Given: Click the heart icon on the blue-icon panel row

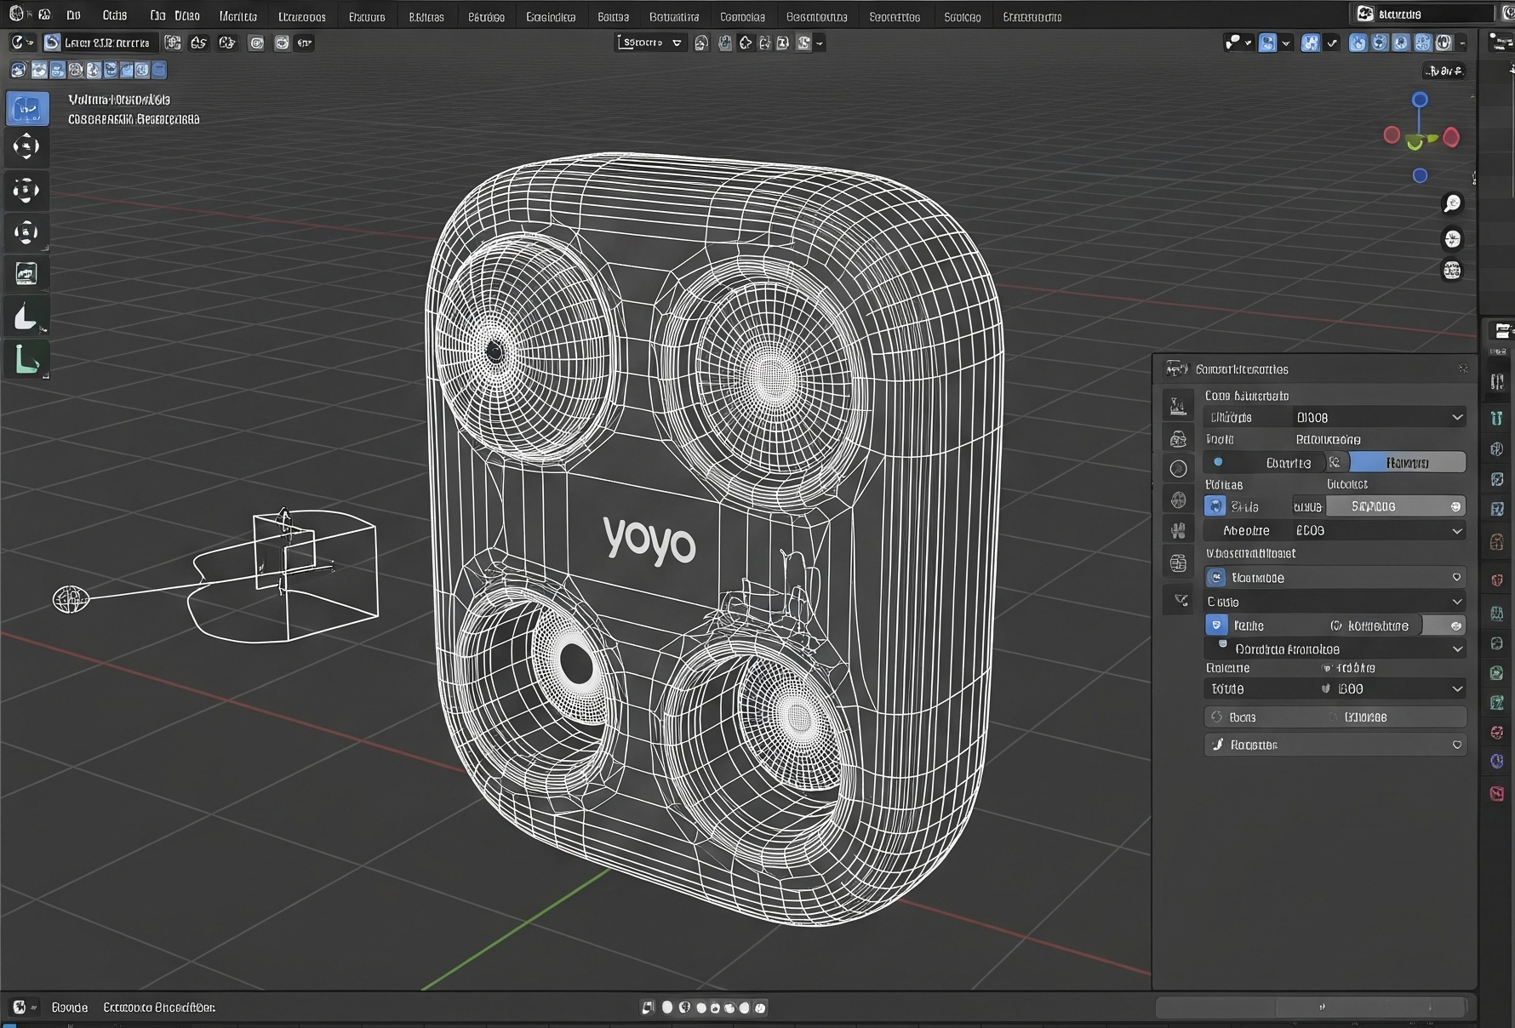Looking at the screenshot, I should [x=1456, y=577].
